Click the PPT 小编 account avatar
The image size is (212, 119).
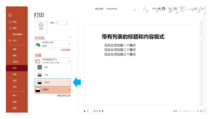[164, 9]
